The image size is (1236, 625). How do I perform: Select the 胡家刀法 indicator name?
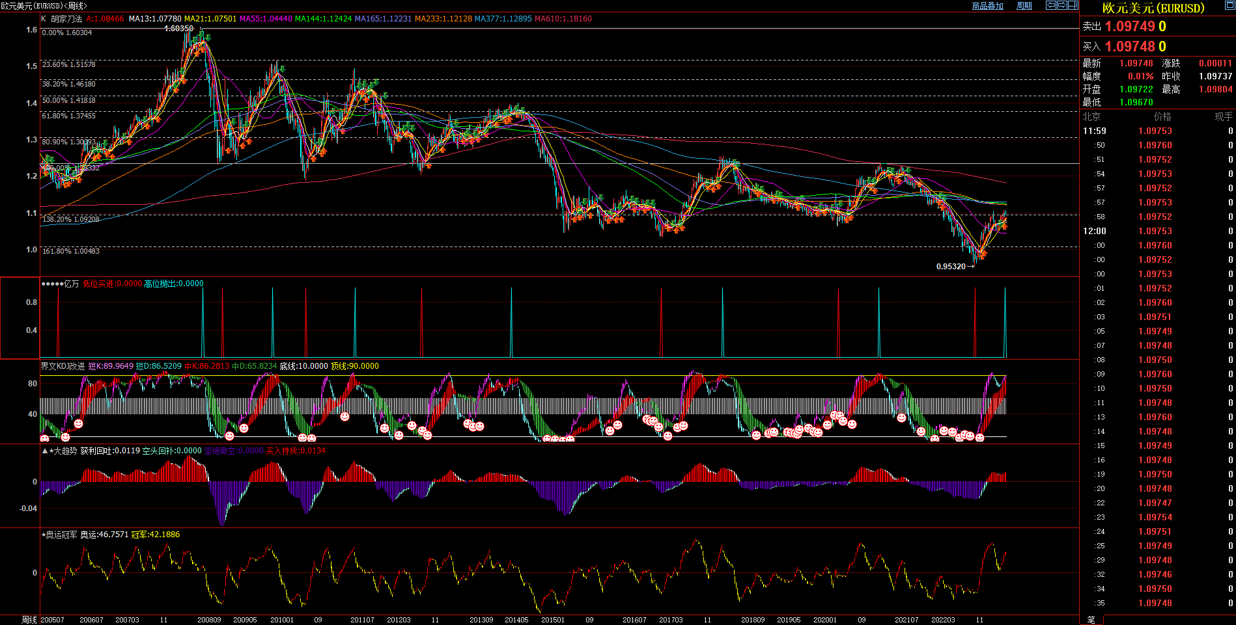[x=66, y=19]
